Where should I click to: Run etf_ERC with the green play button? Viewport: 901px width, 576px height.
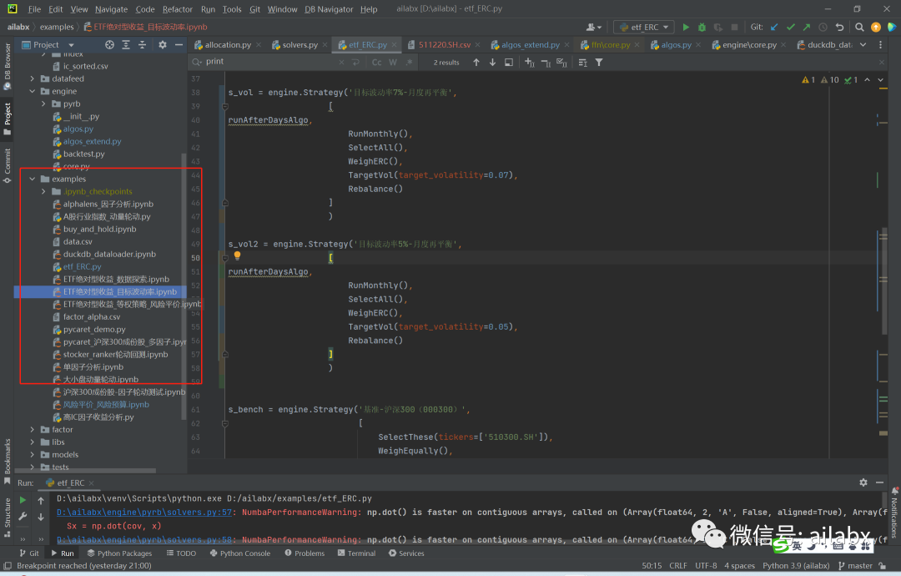click(686, 27)
